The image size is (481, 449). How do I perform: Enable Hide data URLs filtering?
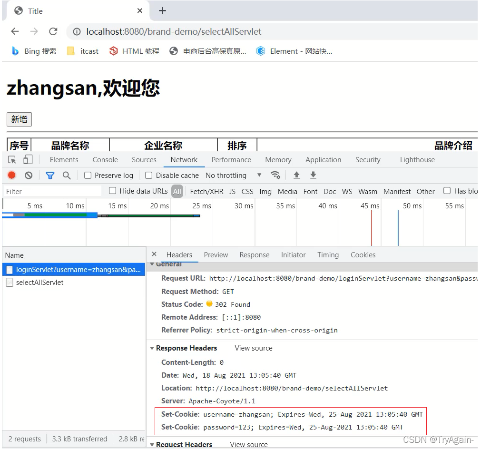112,191
